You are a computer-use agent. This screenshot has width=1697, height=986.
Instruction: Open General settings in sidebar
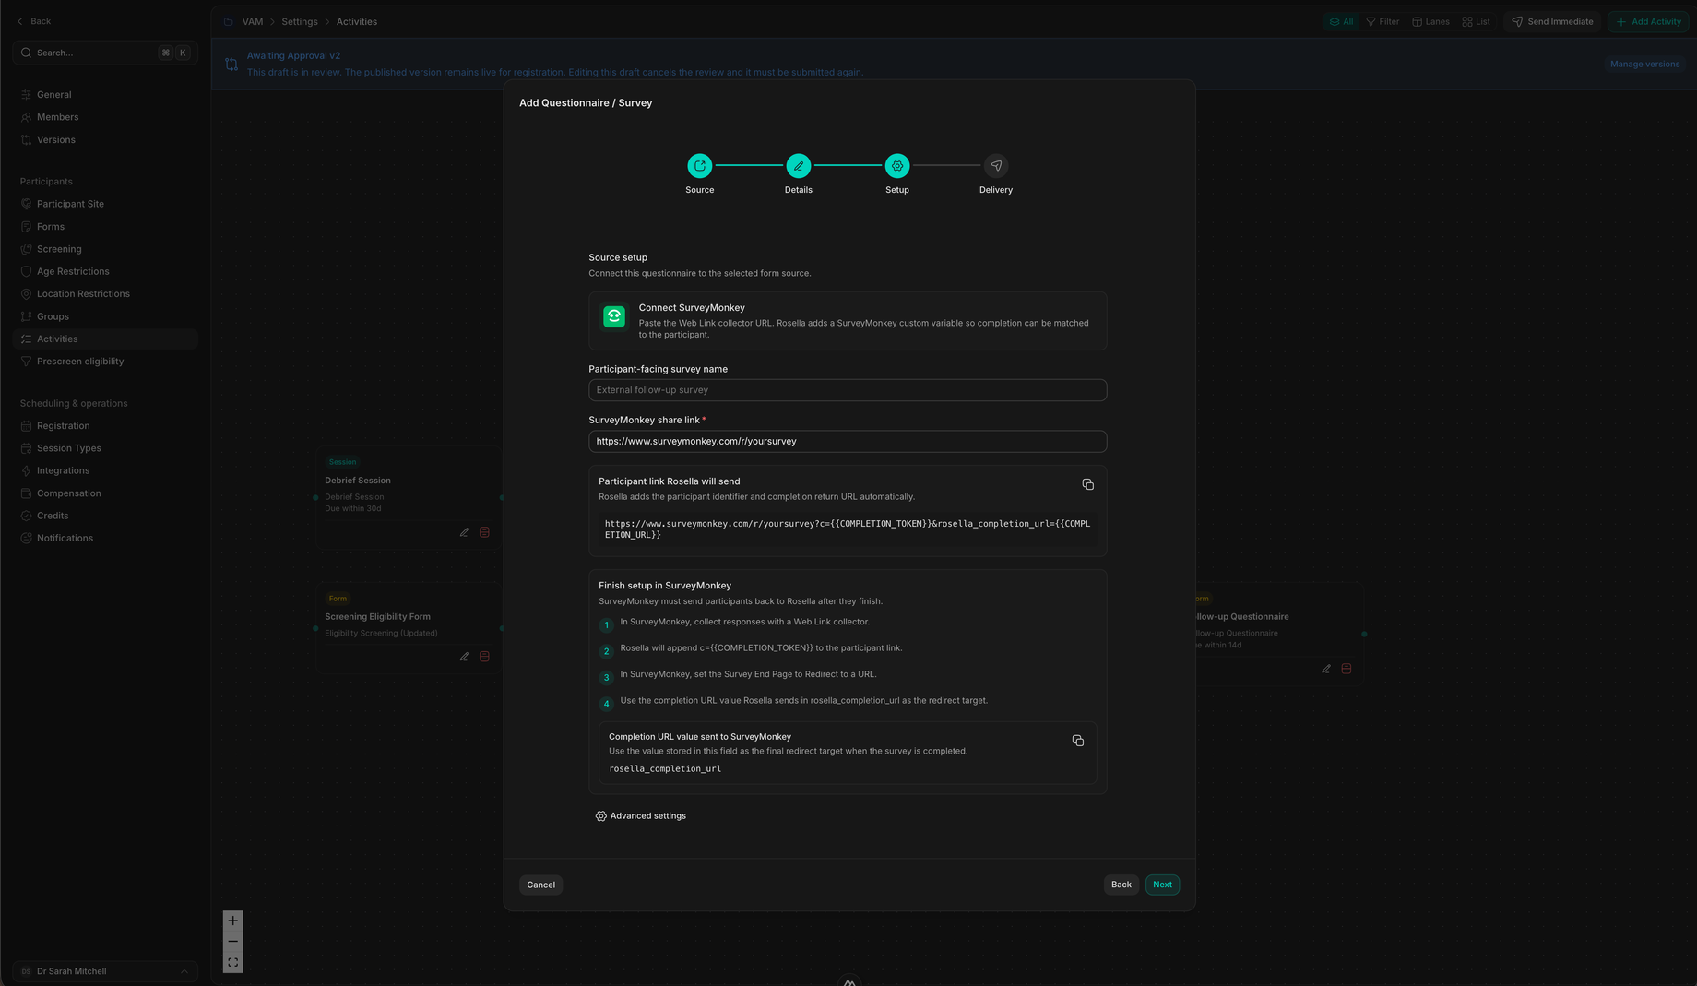click(x=105, y=95)
